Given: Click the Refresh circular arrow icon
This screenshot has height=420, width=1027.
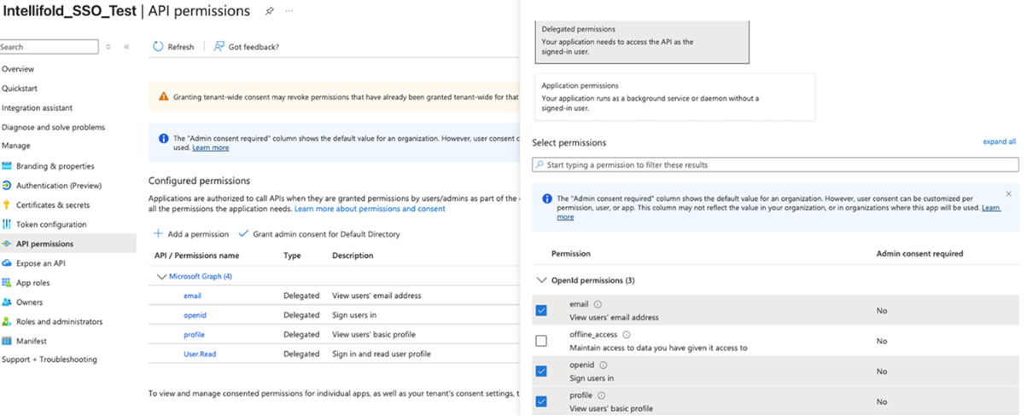Looking at the screenshot, I should (158, 46).
